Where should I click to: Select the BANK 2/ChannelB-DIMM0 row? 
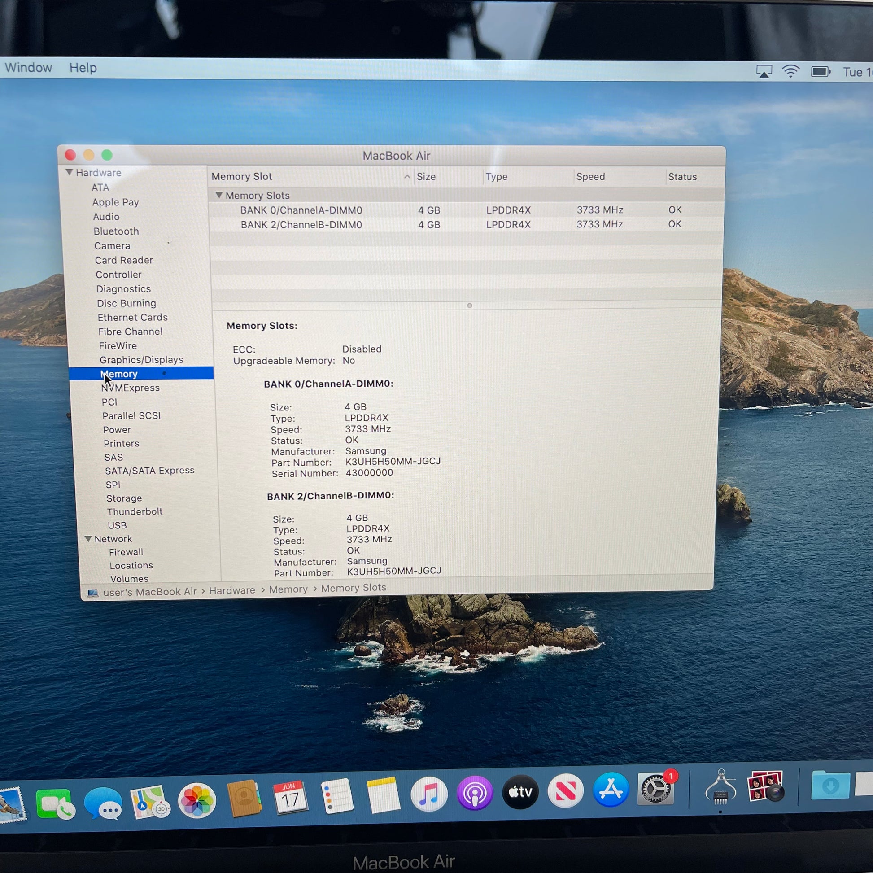(466, 225)
